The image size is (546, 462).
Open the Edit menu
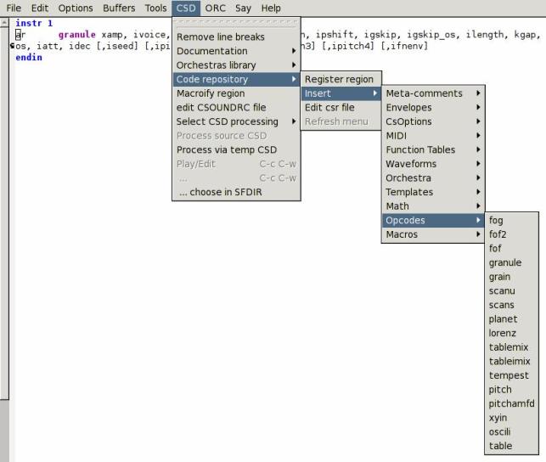pyautogui.click(x=40, y=8)
